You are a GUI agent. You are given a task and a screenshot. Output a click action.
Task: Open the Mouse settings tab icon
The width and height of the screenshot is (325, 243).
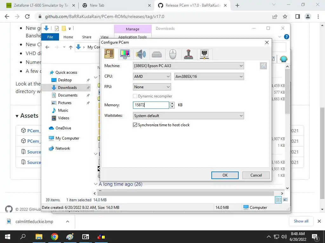click(x=173, y=54)
